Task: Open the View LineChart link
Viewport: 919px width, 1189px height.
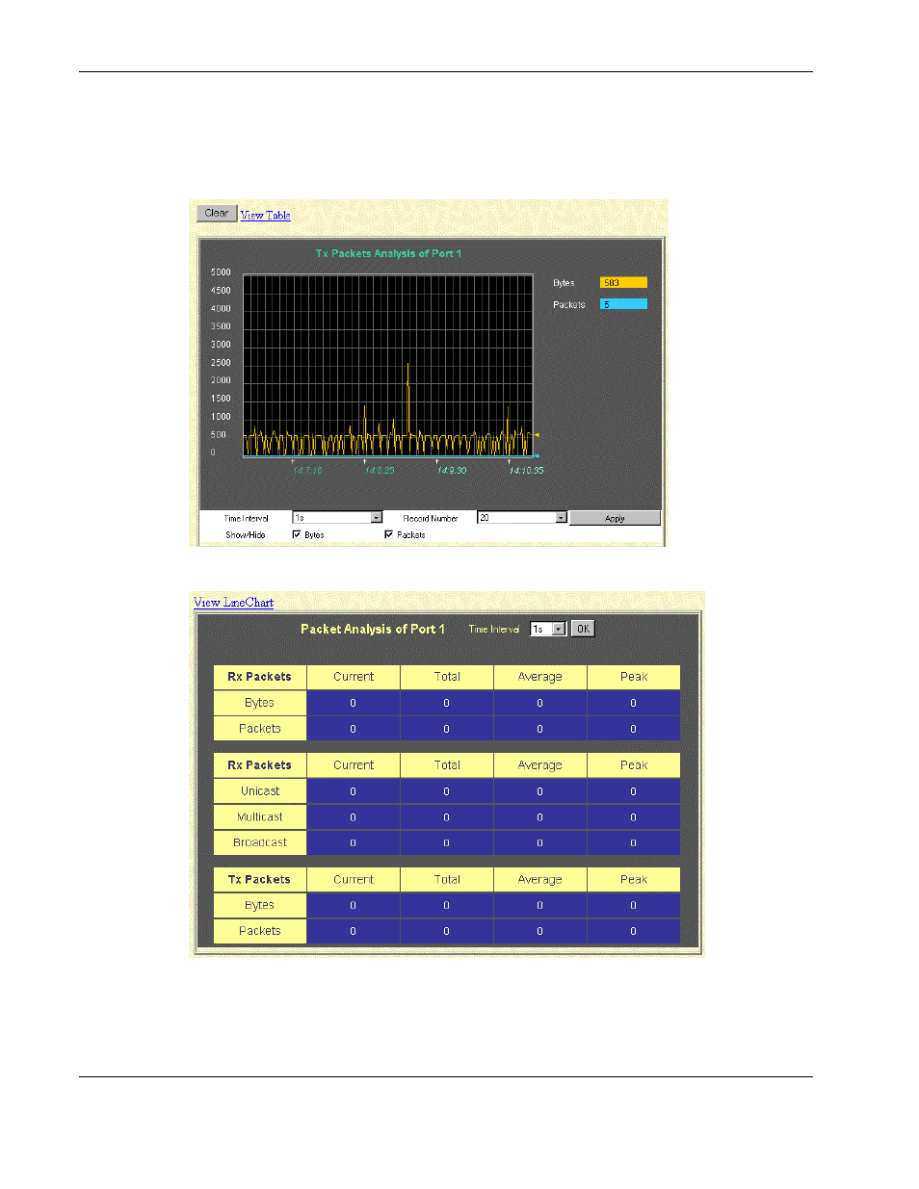Action: coord(233,603)
